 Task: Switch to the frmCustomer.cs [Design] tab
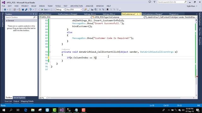152,14
